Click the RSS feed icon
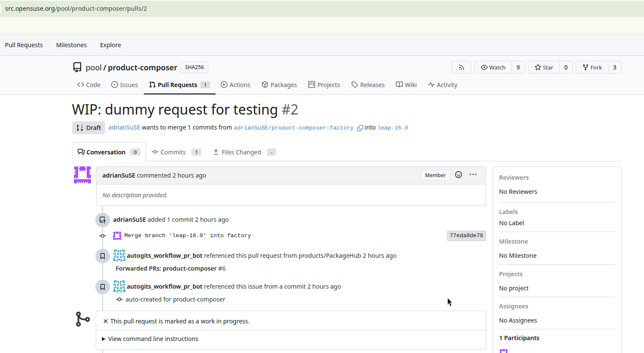This screenshot has height=353, width=644. tap(461, 67)
